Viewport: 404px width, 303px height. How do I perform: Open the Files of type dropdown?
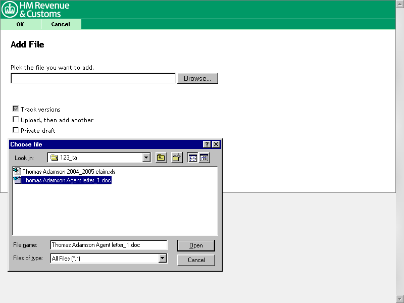[162, 259]
